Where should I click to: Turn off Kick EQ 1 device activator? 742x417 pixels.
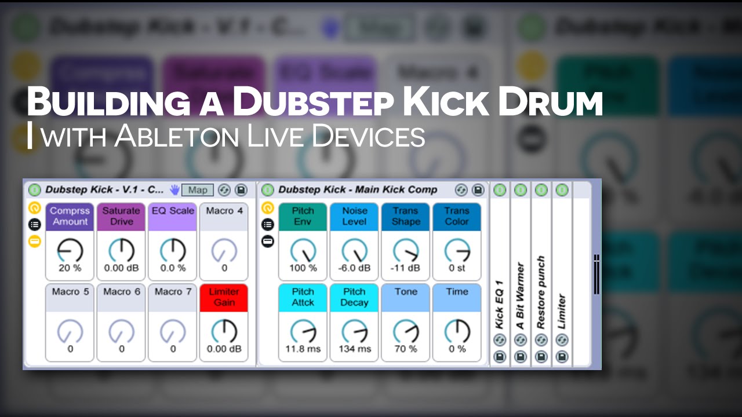pyautogui.click(x=500, y=189)
